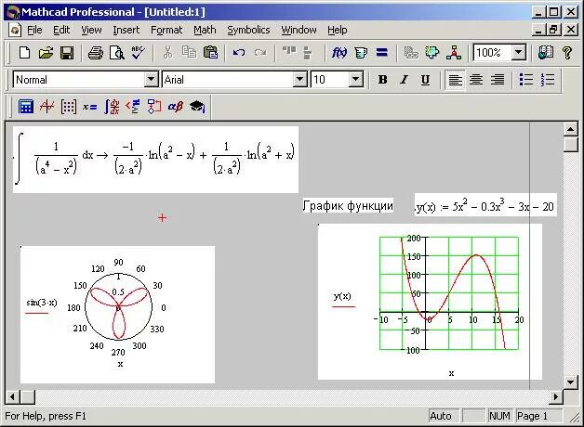Click the New document icon
The image size is (584, 427).
24,53
